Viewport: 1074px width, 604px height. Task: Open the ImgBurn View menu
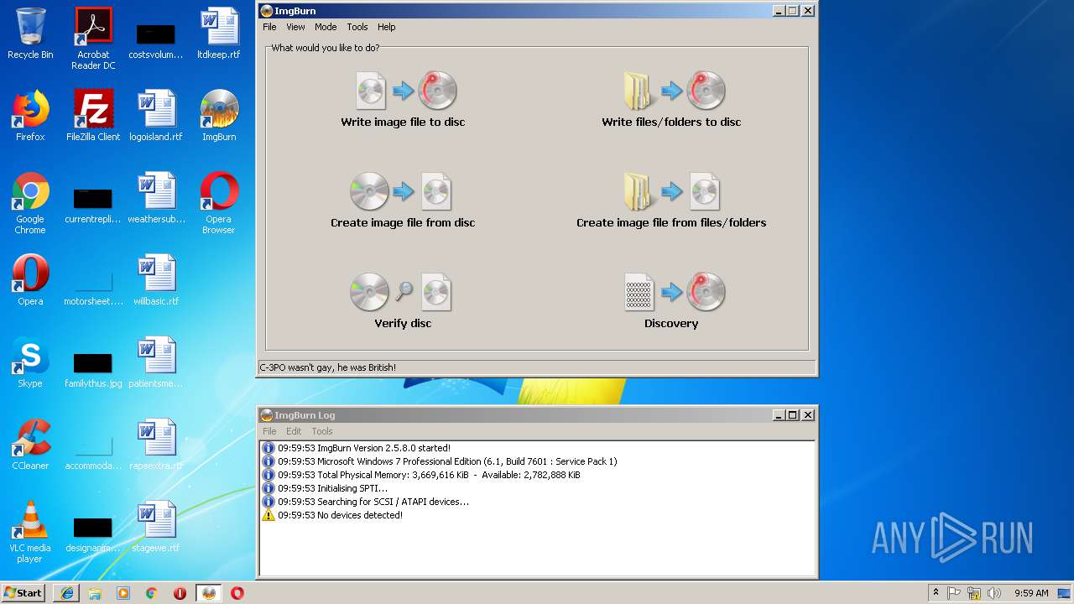[x=295, y=27]
